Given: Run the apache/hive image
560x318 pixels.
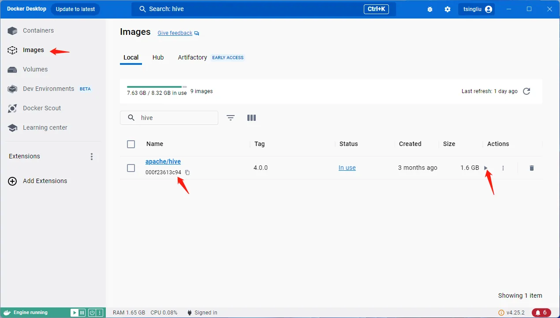Looking at the screenshot, I should coord(486,168).
